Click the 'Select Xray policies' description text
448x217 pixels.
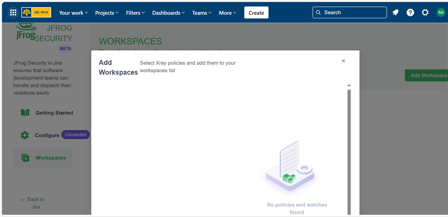[x=188, y=66]
